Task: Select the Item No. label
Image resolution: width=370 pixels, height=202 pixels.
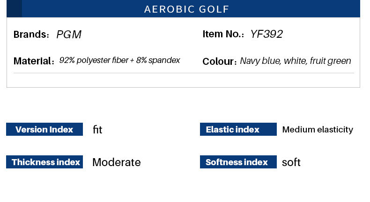Action: tap(224, 34)
